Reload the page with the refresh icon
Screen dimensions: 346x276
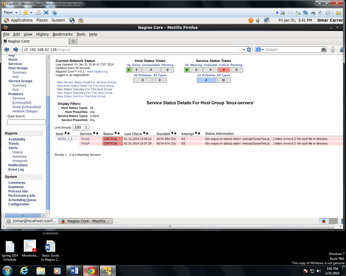coord(249,50)
